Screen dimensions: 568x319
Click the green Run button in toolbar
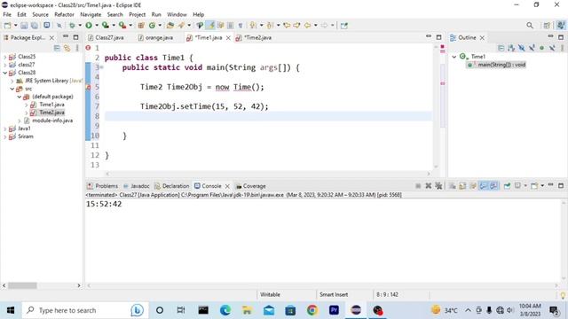click(89, 26)
